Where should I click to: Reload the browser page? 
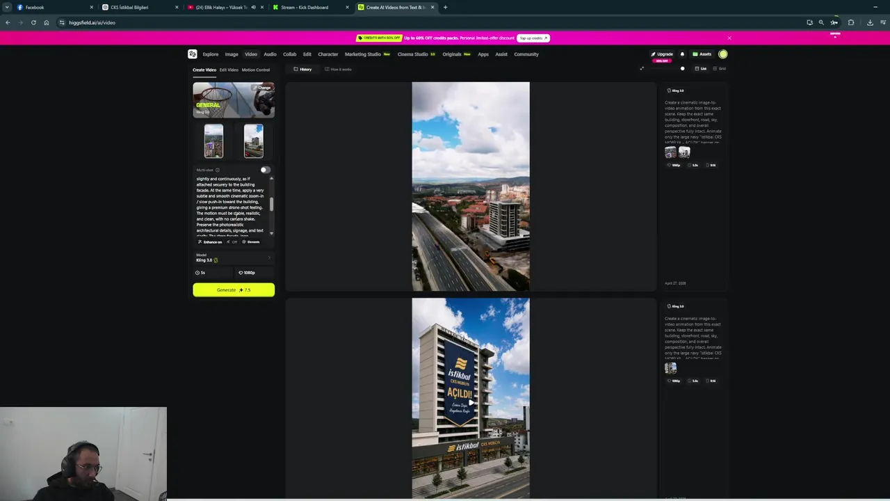tap(33, 23)
